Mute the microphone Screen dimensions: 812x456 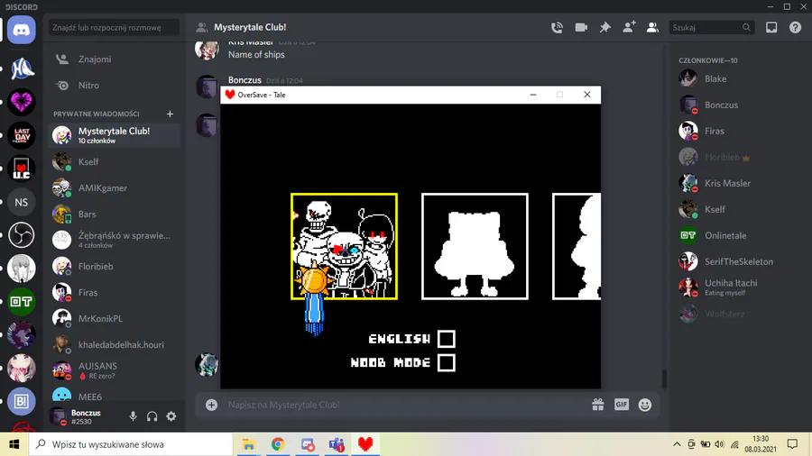(134, 416)
